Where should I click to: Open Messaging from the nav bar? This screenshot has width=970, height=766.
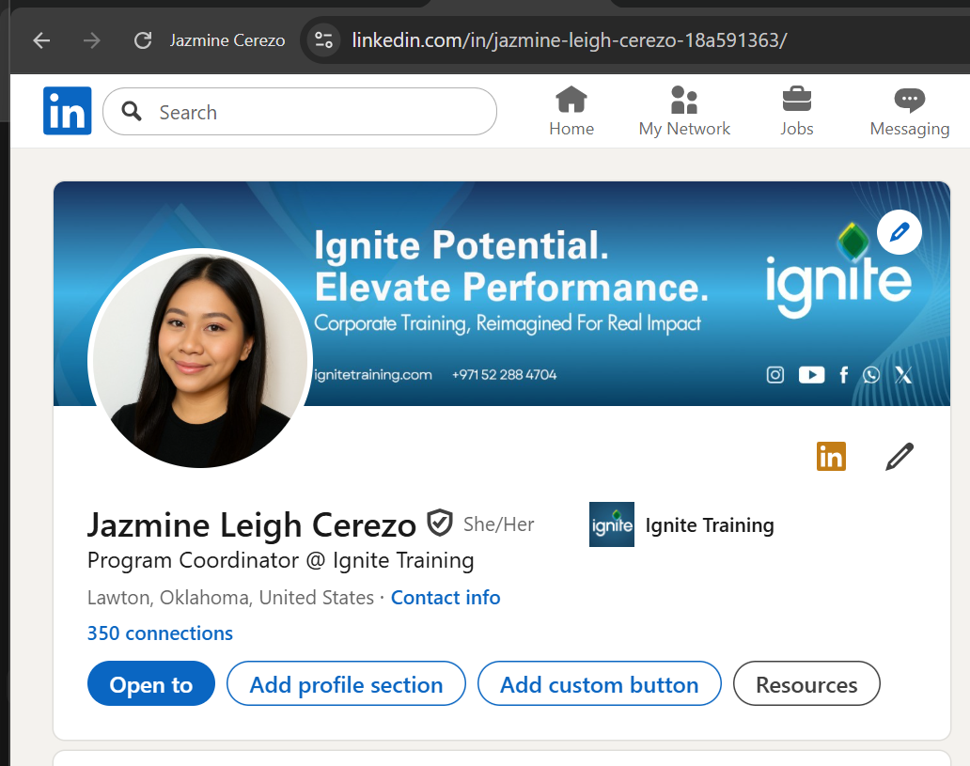click(x=910, y=111)
